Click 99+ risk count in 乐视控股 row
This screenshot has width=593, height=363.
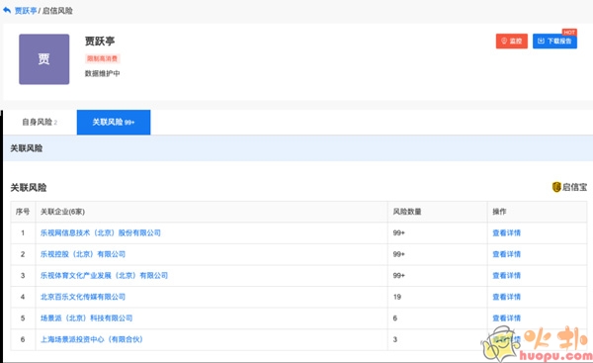pyautogui.click(x=398, y=254)
